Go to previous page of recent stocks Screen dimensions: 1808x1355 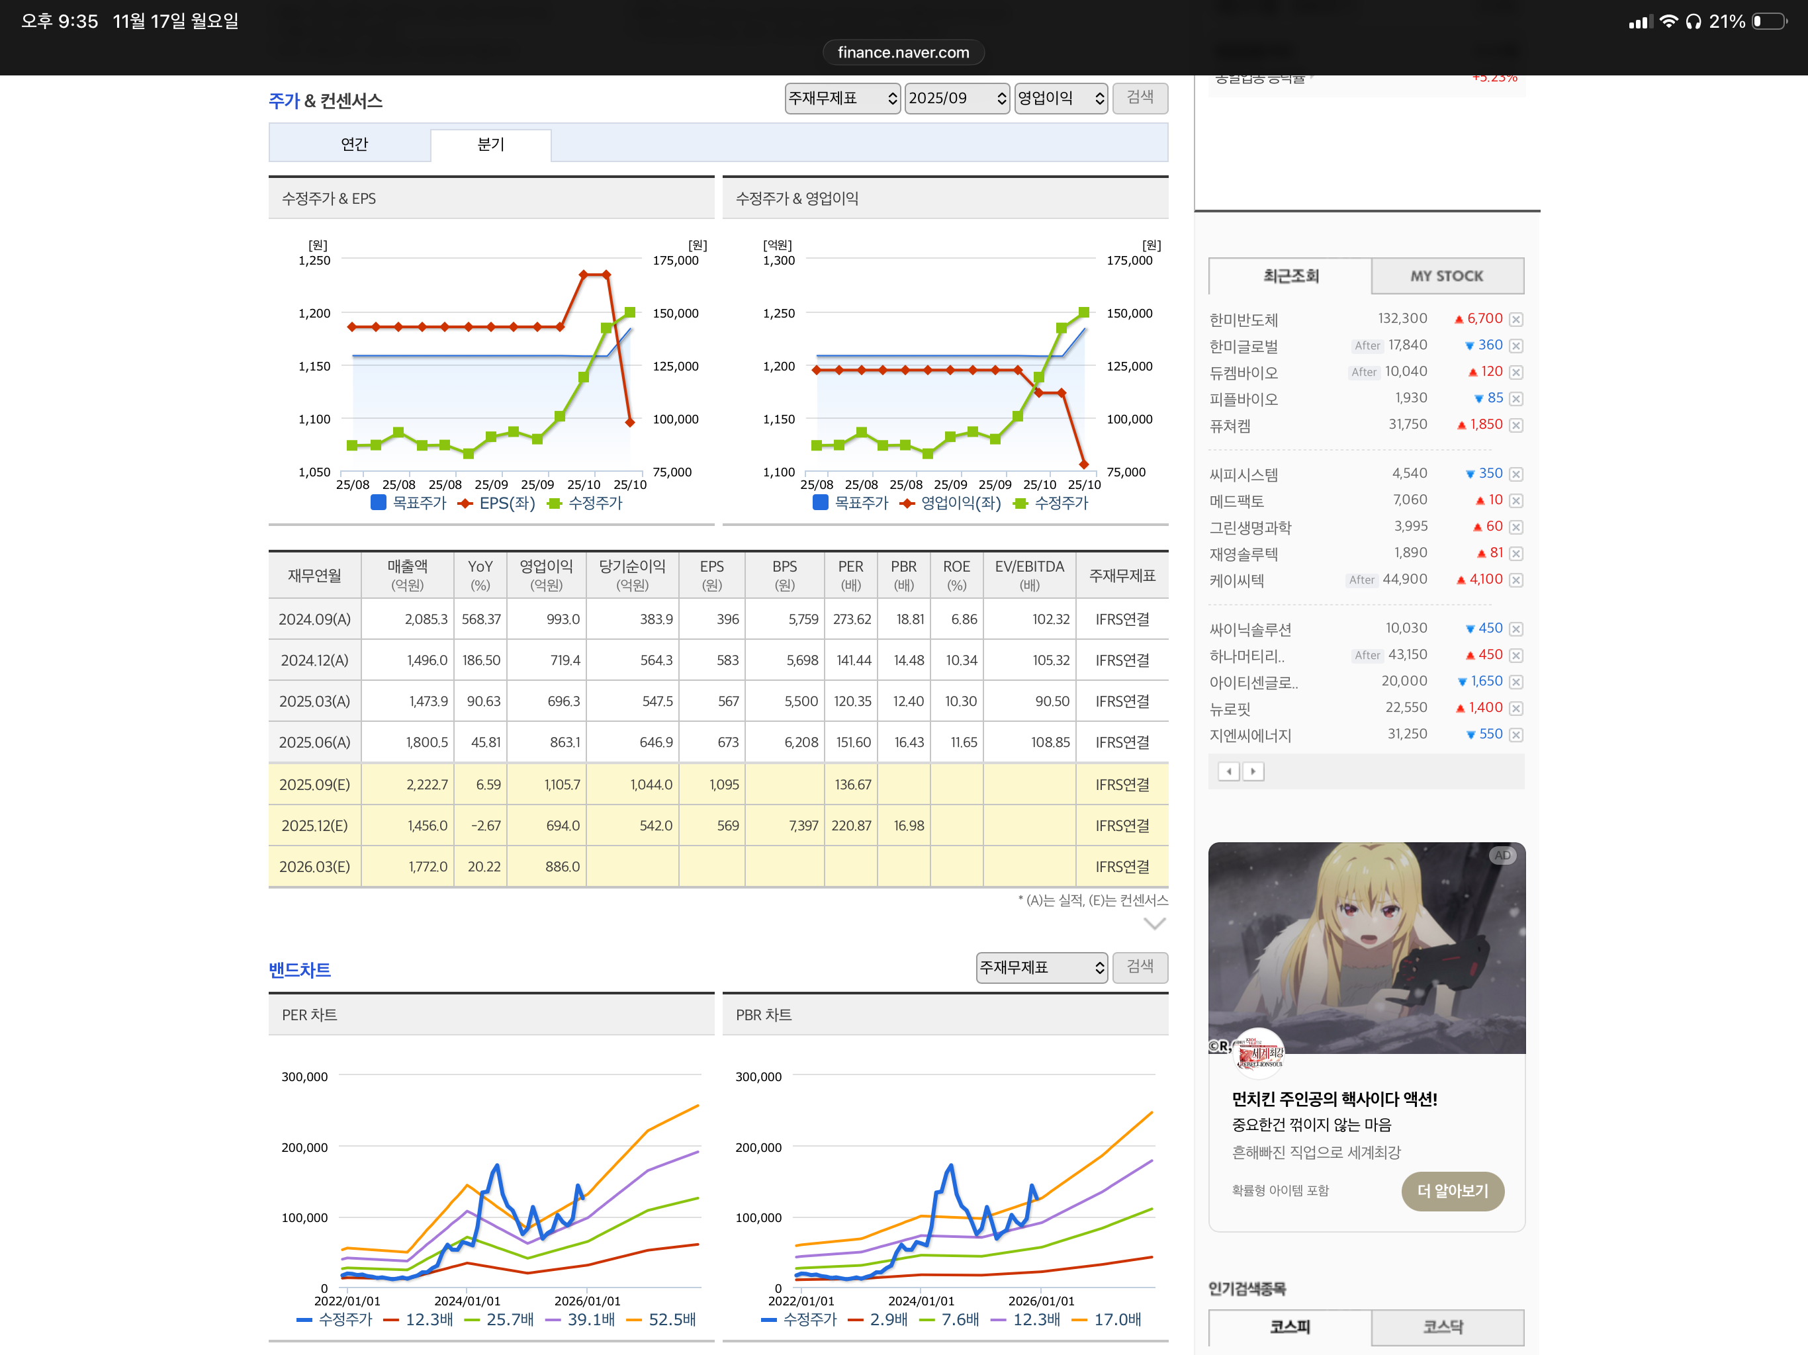(x=1228, y=771)
